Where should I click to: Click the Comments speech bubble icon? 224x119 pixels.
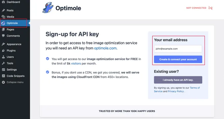coord(3,36)
